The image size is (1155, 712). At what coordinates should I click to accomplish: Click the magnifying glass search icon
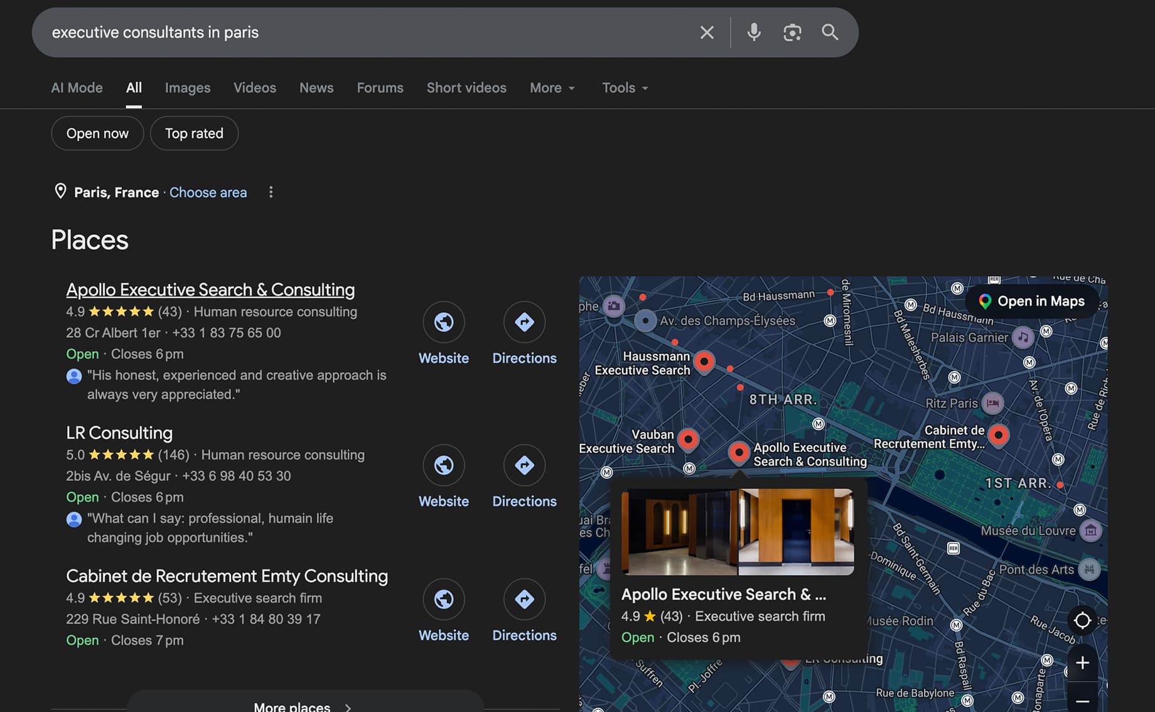click(x=830, y=32)
